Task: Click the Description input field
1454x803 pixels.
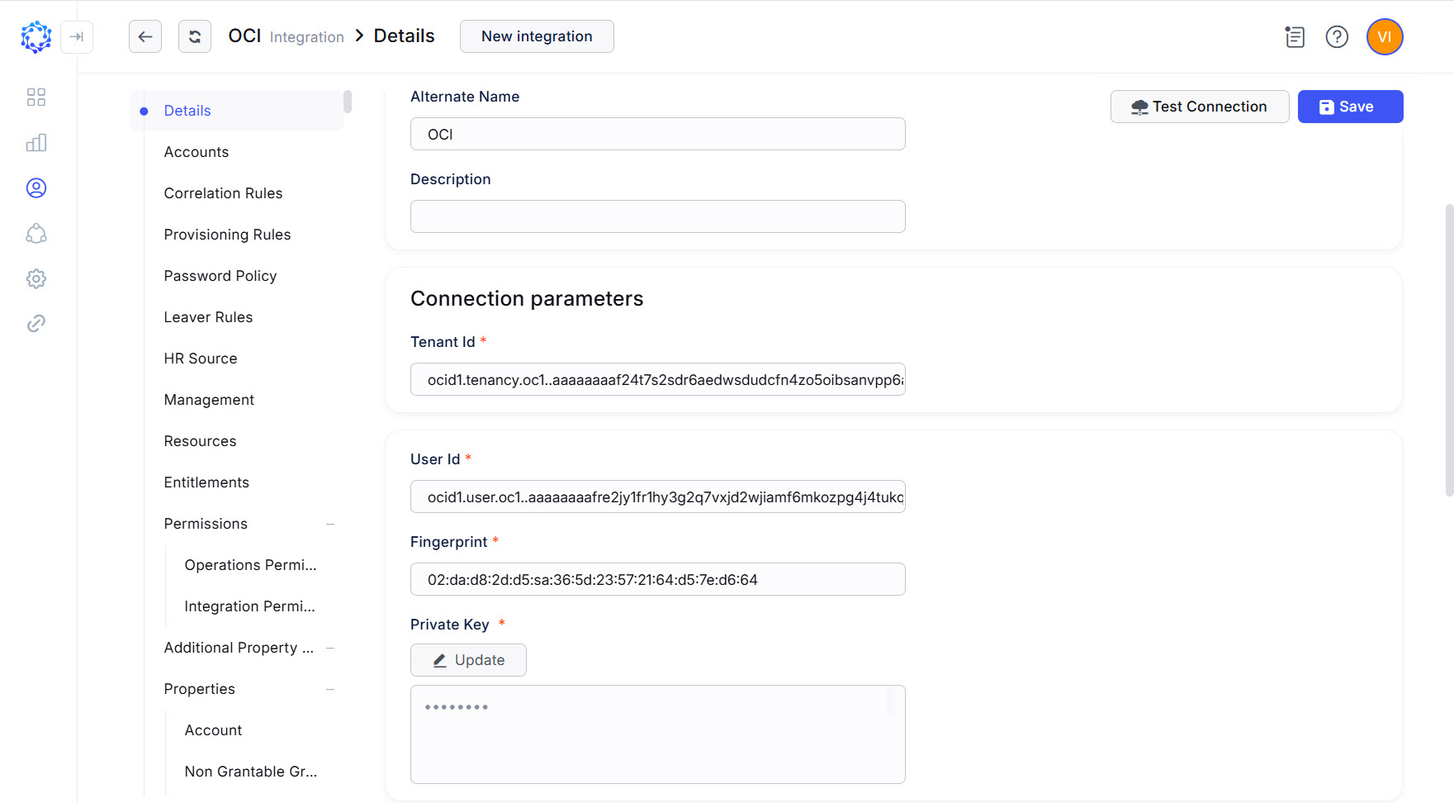Action: (657, 216)
